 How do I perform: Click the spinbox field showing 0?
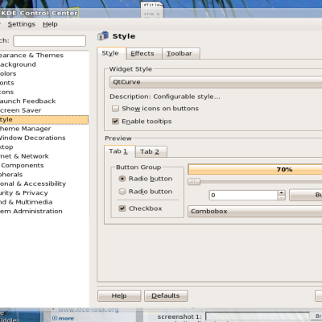click(x=243, y=195)
